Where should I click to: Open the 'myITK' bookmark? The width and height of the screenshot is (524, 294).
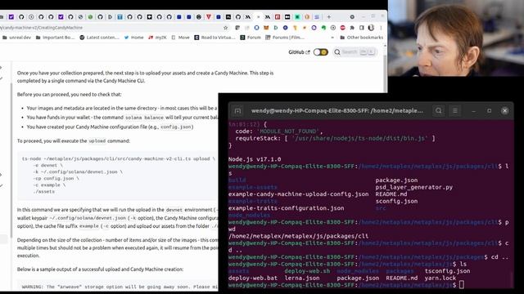[x=157, y=38]
